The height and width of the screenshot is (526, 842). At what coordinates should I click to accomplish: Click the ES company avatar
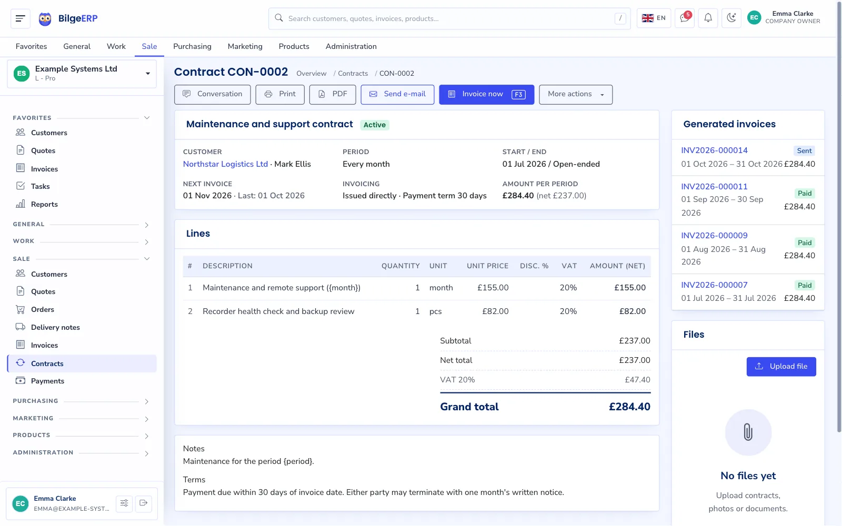[x=22, y=74]
